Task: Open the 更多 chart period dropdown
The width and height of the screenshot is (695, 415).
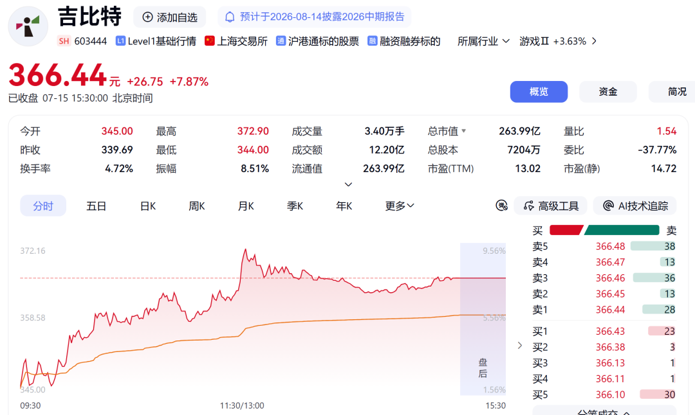Action: tap(400, 206)
